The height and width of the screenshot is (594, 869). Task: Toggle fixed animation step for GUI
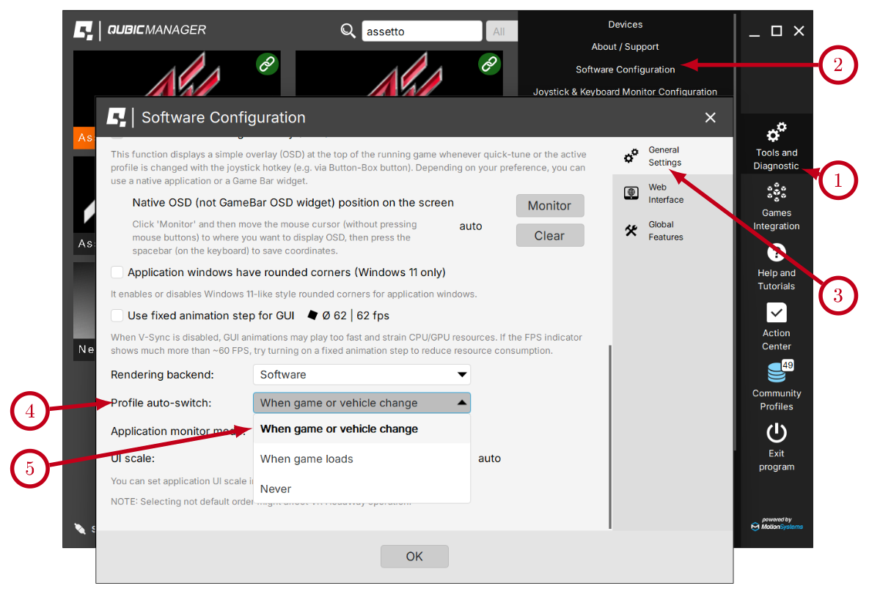point(117,316)
